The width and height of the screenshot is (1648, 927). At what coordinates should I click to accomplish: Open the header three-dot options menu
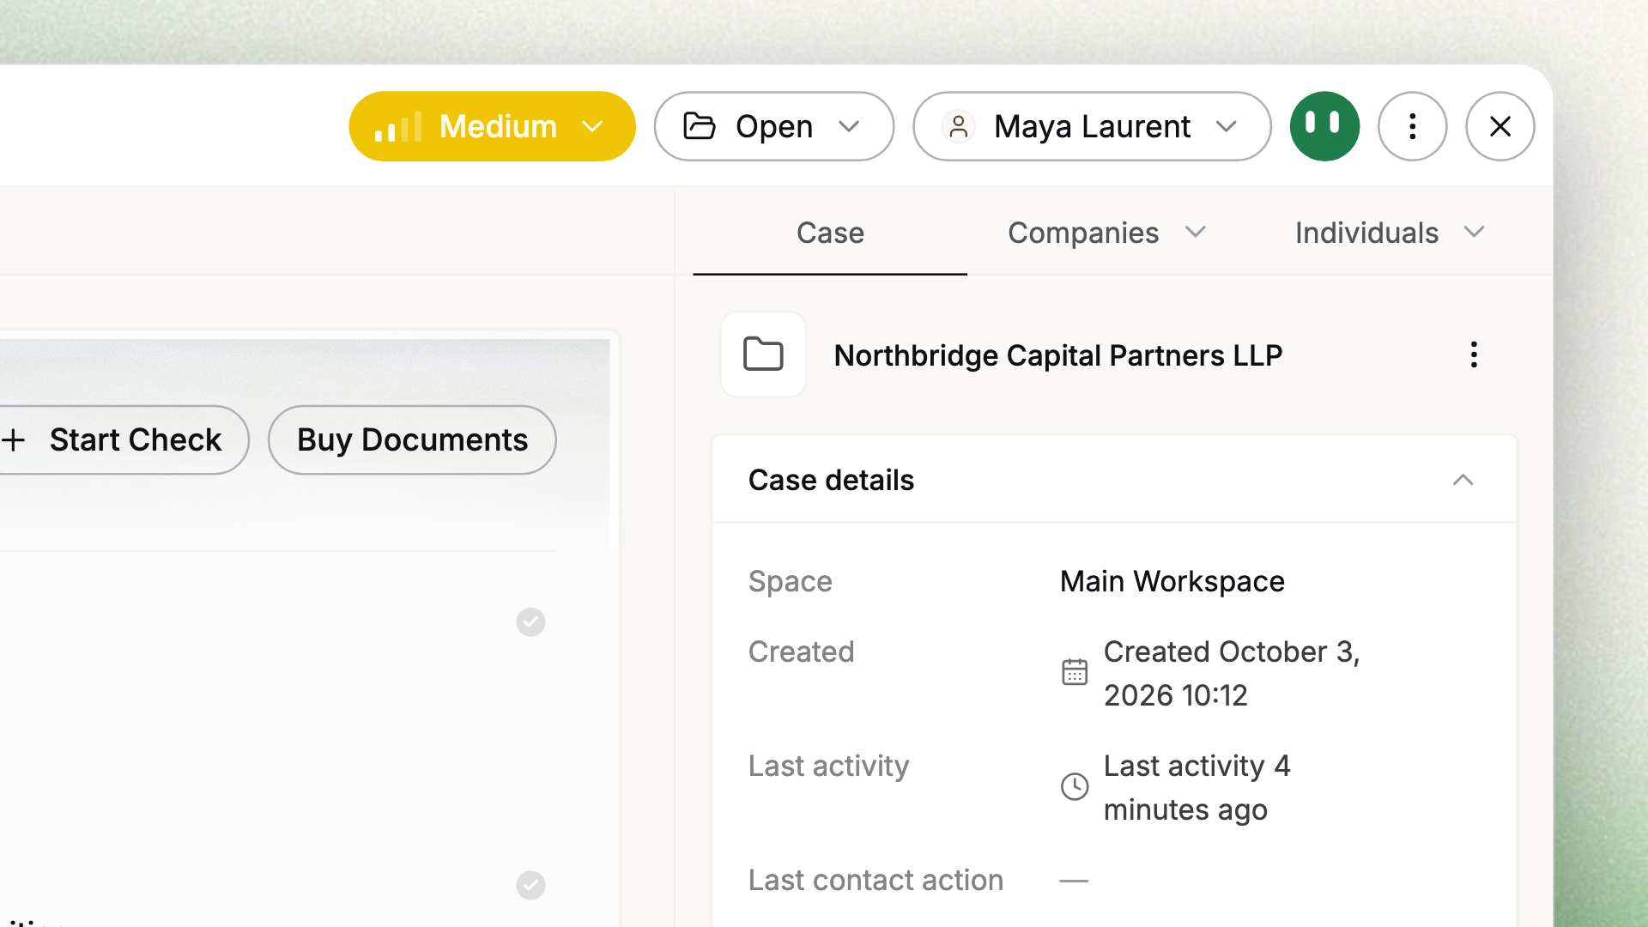1412,126
